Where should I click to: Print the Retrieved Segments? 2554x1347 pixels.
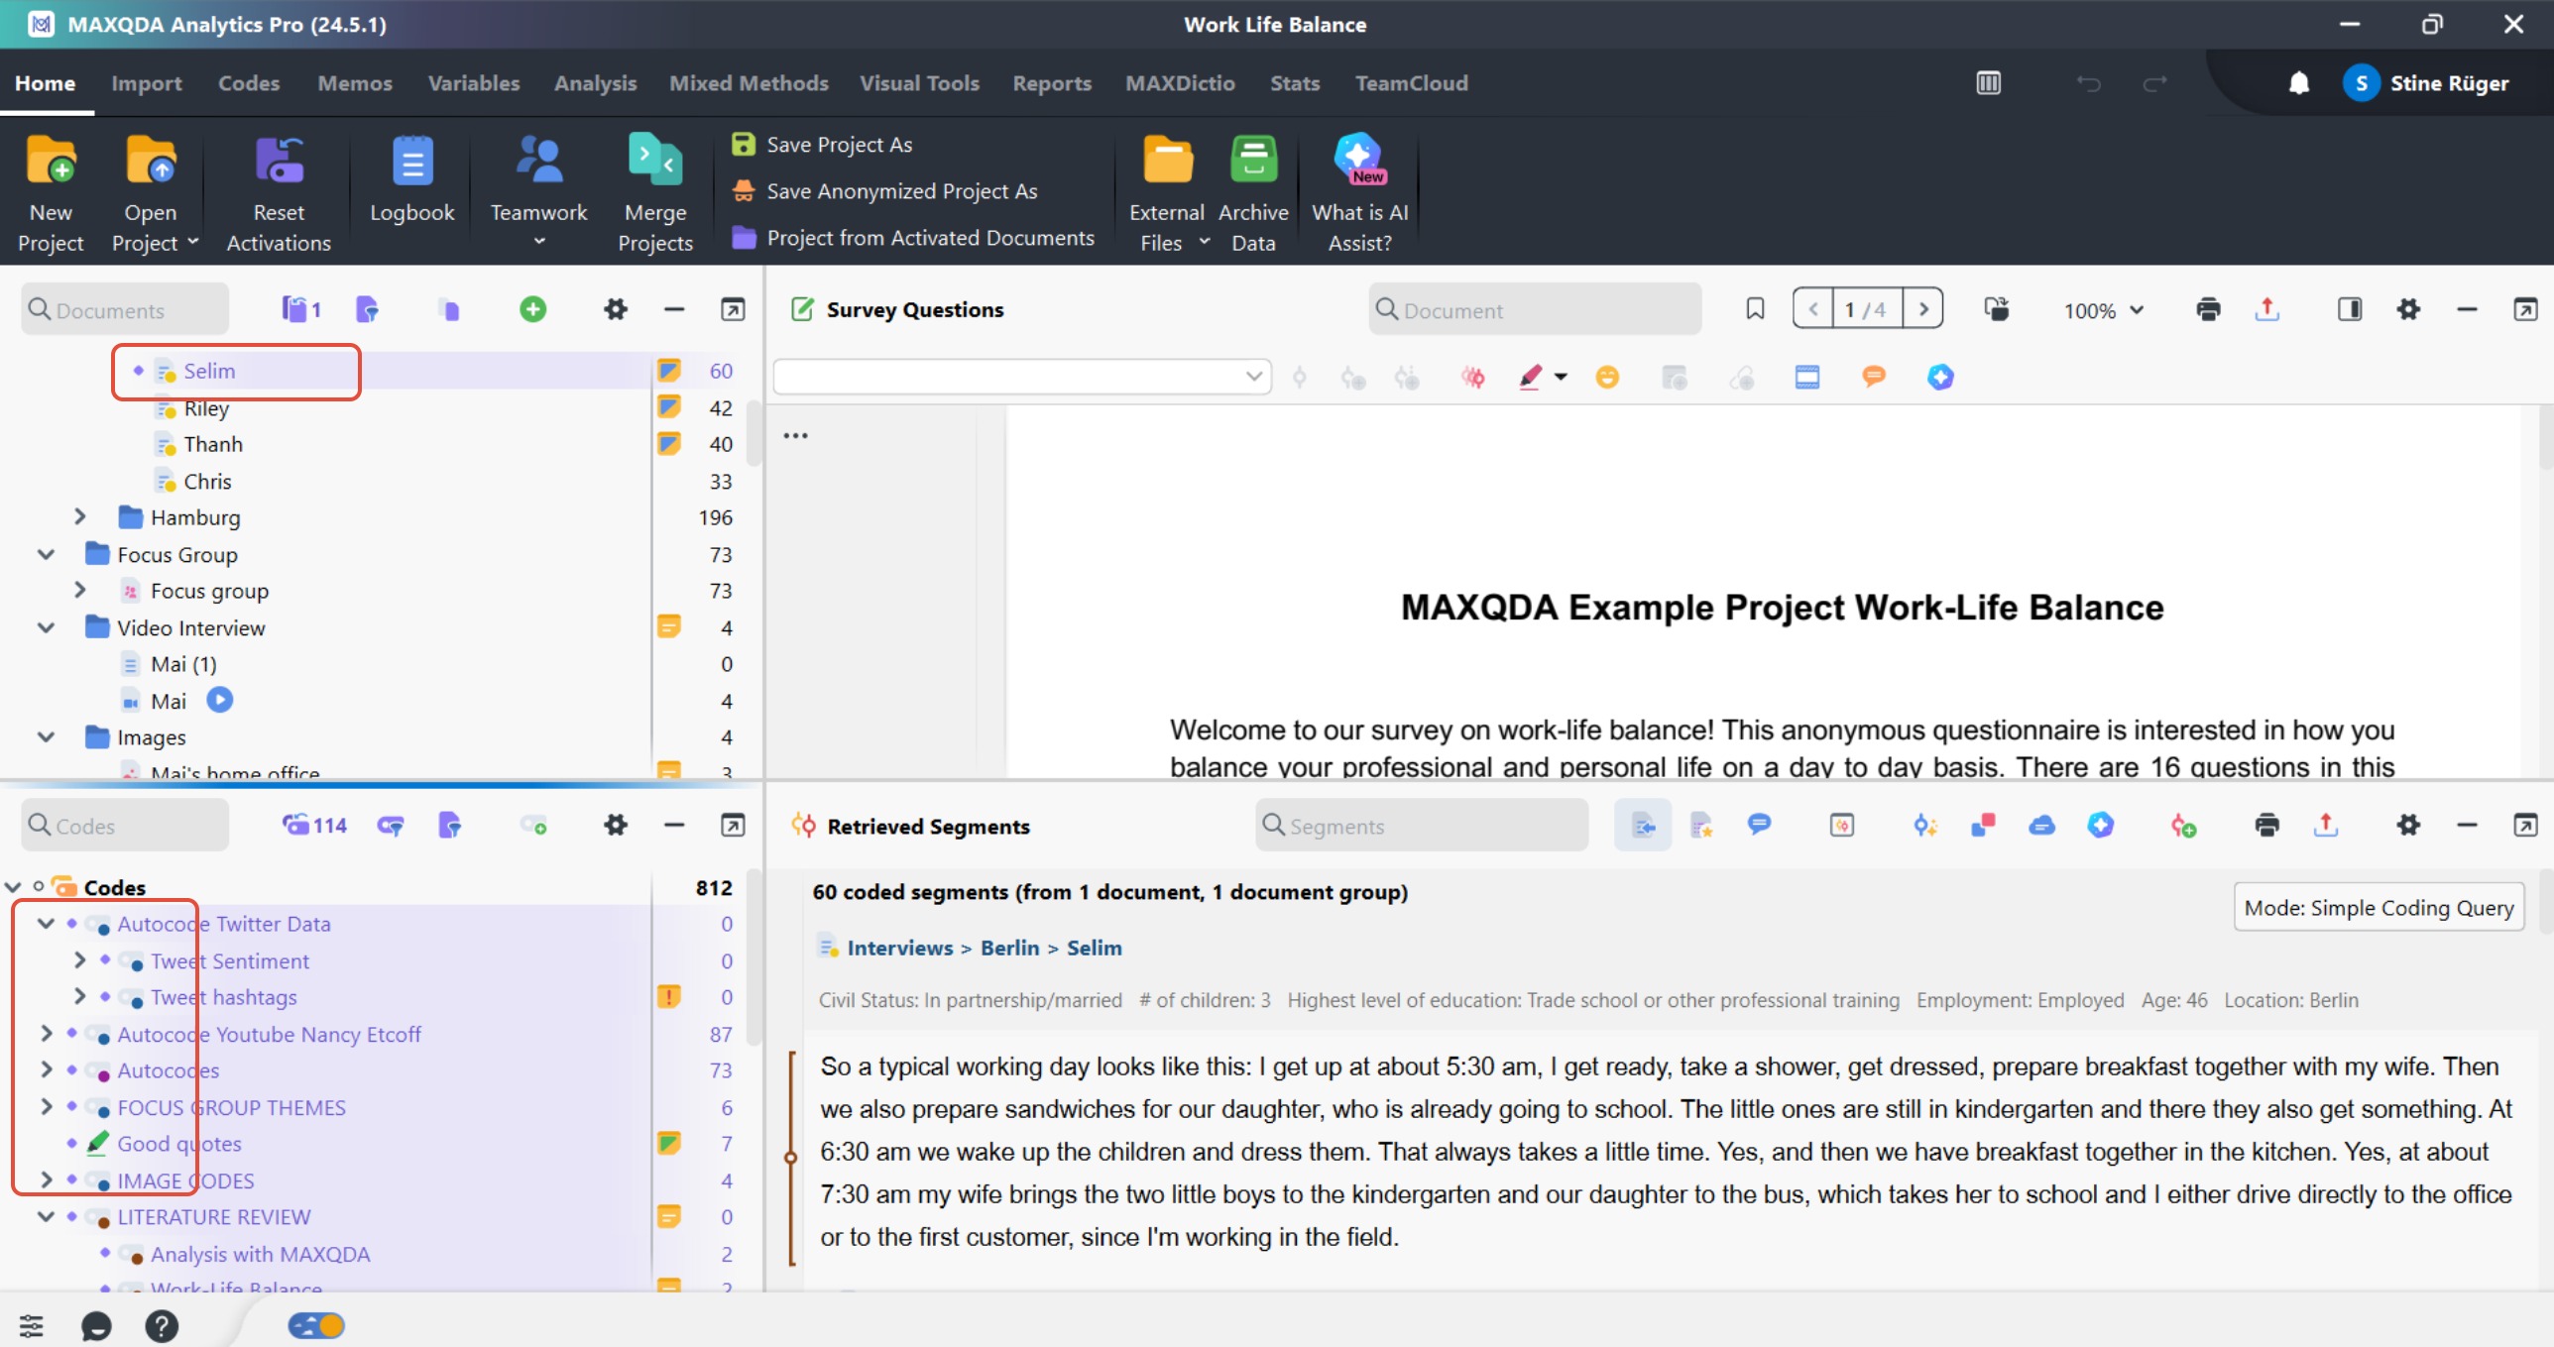tap(2266, 825)
